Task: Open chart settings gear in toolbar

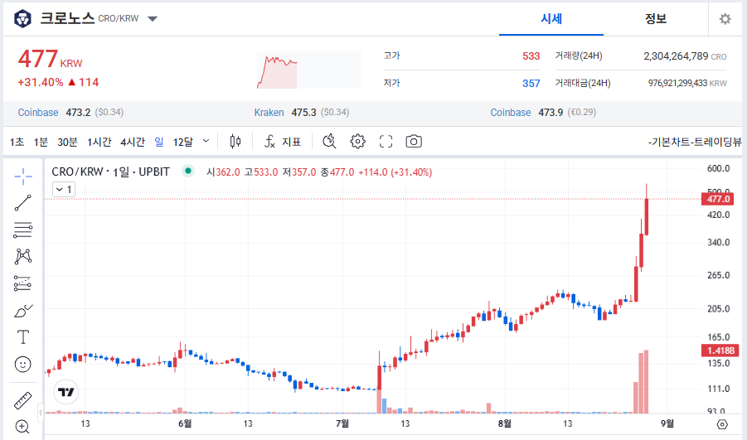Action: (357, 142)
